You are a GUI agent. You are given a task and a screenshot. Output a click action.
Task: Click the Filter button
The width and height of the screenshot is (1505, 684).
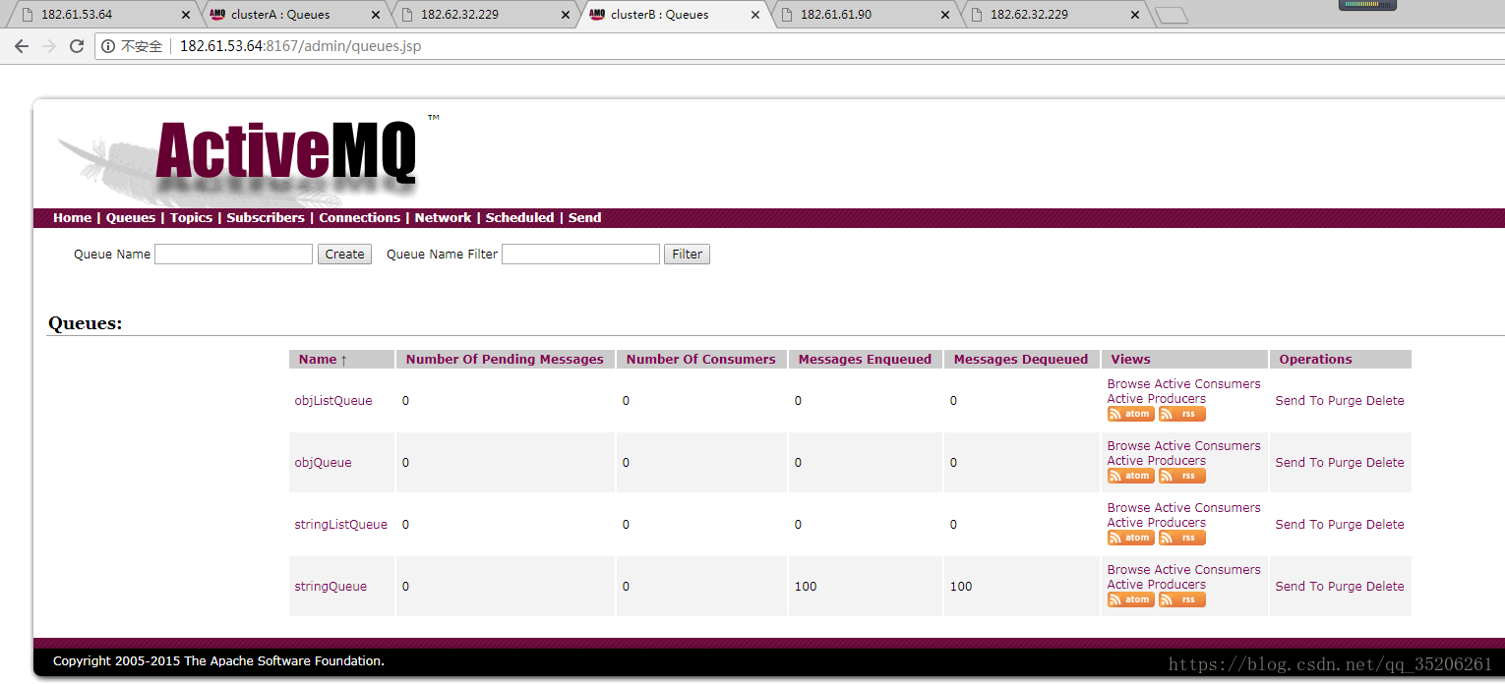(x=687, y=255)
